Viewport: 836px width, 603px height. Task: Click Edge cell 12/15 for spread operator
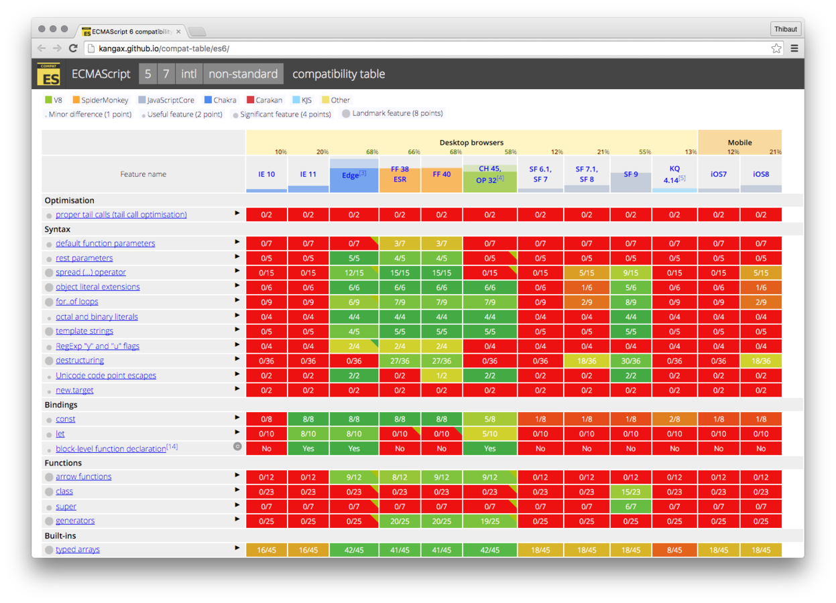(354, 273)
